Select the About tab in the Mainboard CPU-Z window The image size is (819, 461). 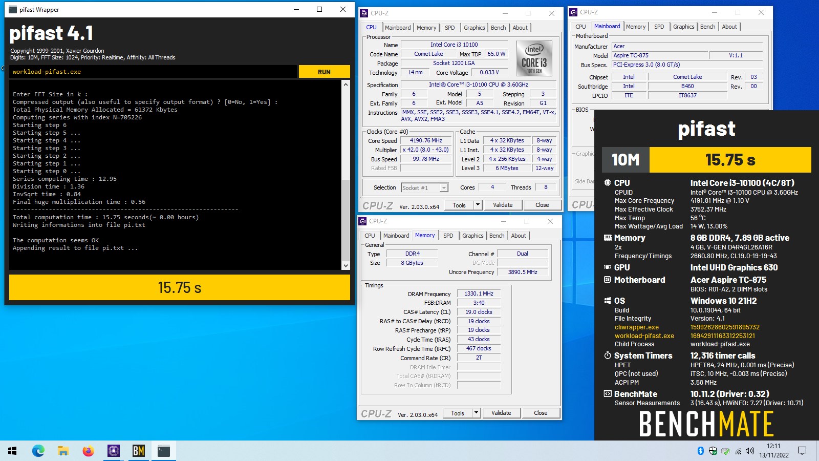pyautogui.click(x=729, y=27)
